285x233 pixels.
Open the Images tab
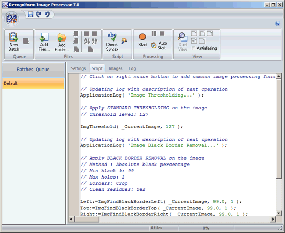point(116,68)
